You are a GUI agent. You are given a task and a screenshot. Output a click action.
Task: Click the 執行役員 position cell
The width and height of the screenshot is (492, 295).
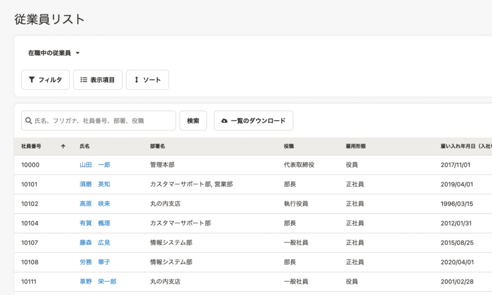pos(296,204)
